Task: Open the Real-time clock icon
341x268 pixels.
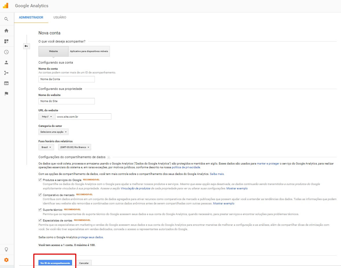Action: point(6,52)
